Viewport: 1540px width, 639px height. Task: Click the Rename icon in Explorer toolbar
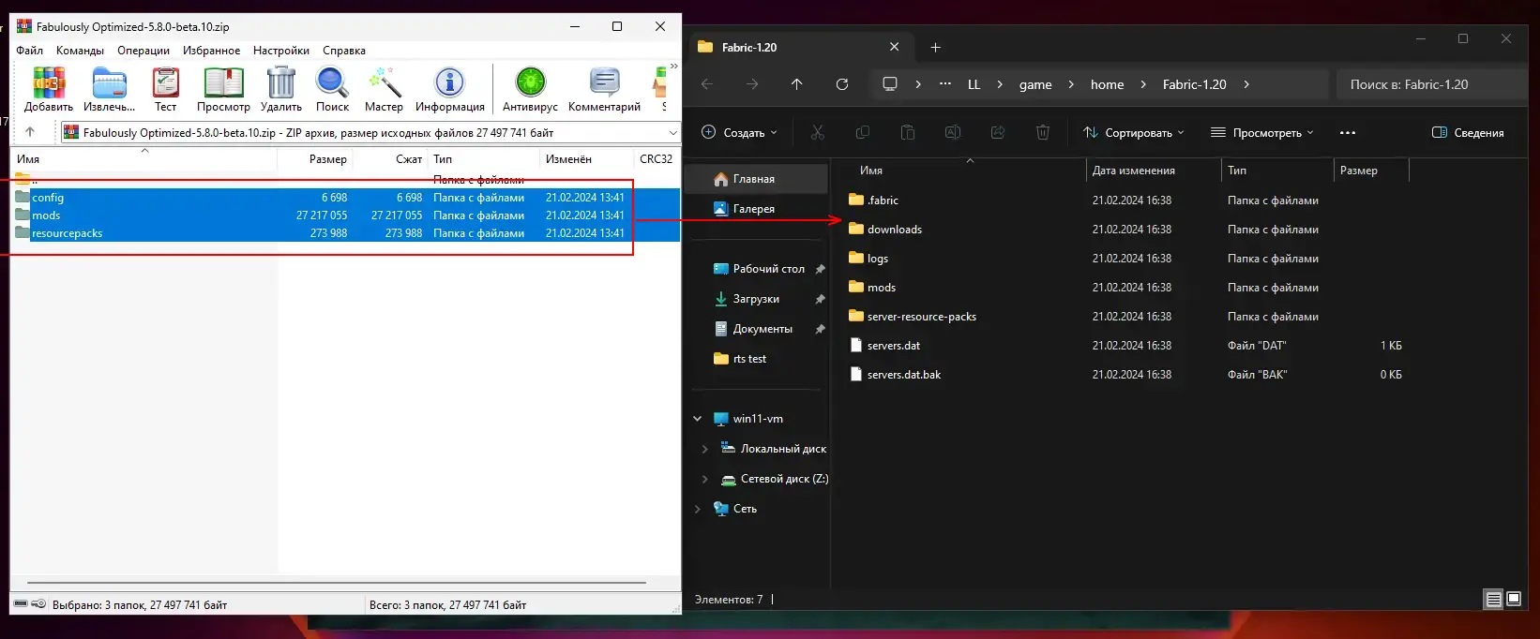click(953, 133)
